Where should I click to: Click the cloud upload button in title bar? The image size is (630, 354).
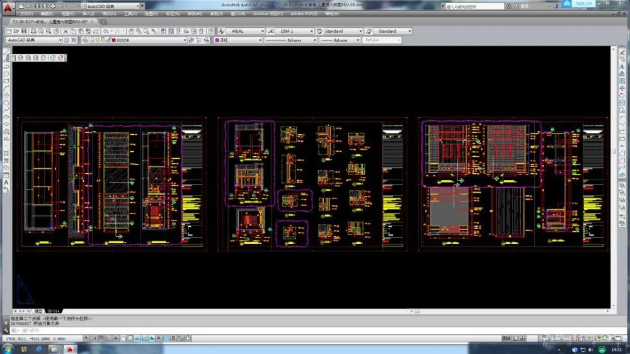point(579,4)
